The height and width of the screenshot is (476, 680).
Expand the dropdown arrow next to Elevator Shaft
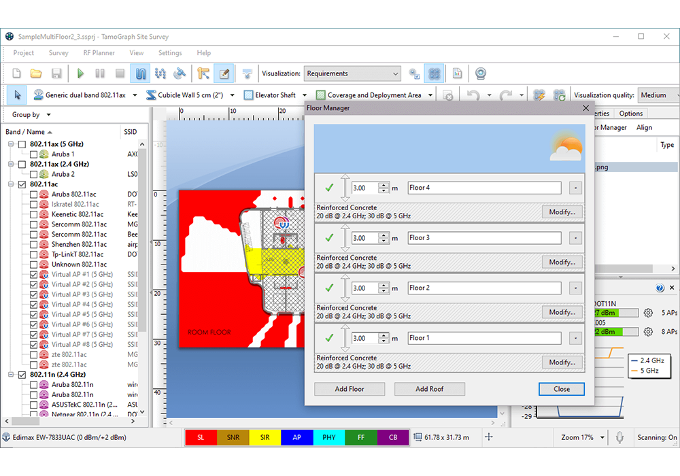305,95
